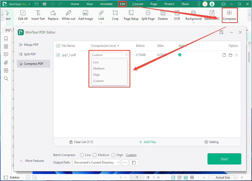Open the Actual Size zoom dropdown
This screenshot has height=181, width=252.
(x=234, y=177)
